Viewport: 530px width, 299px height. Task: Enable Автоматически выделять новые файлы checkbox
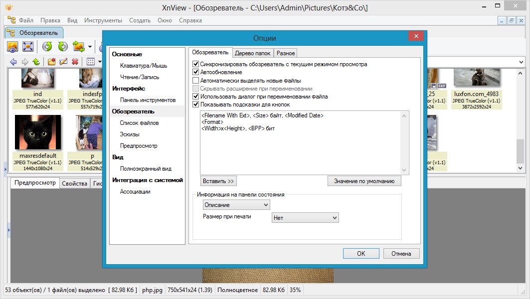pos(195,80)
